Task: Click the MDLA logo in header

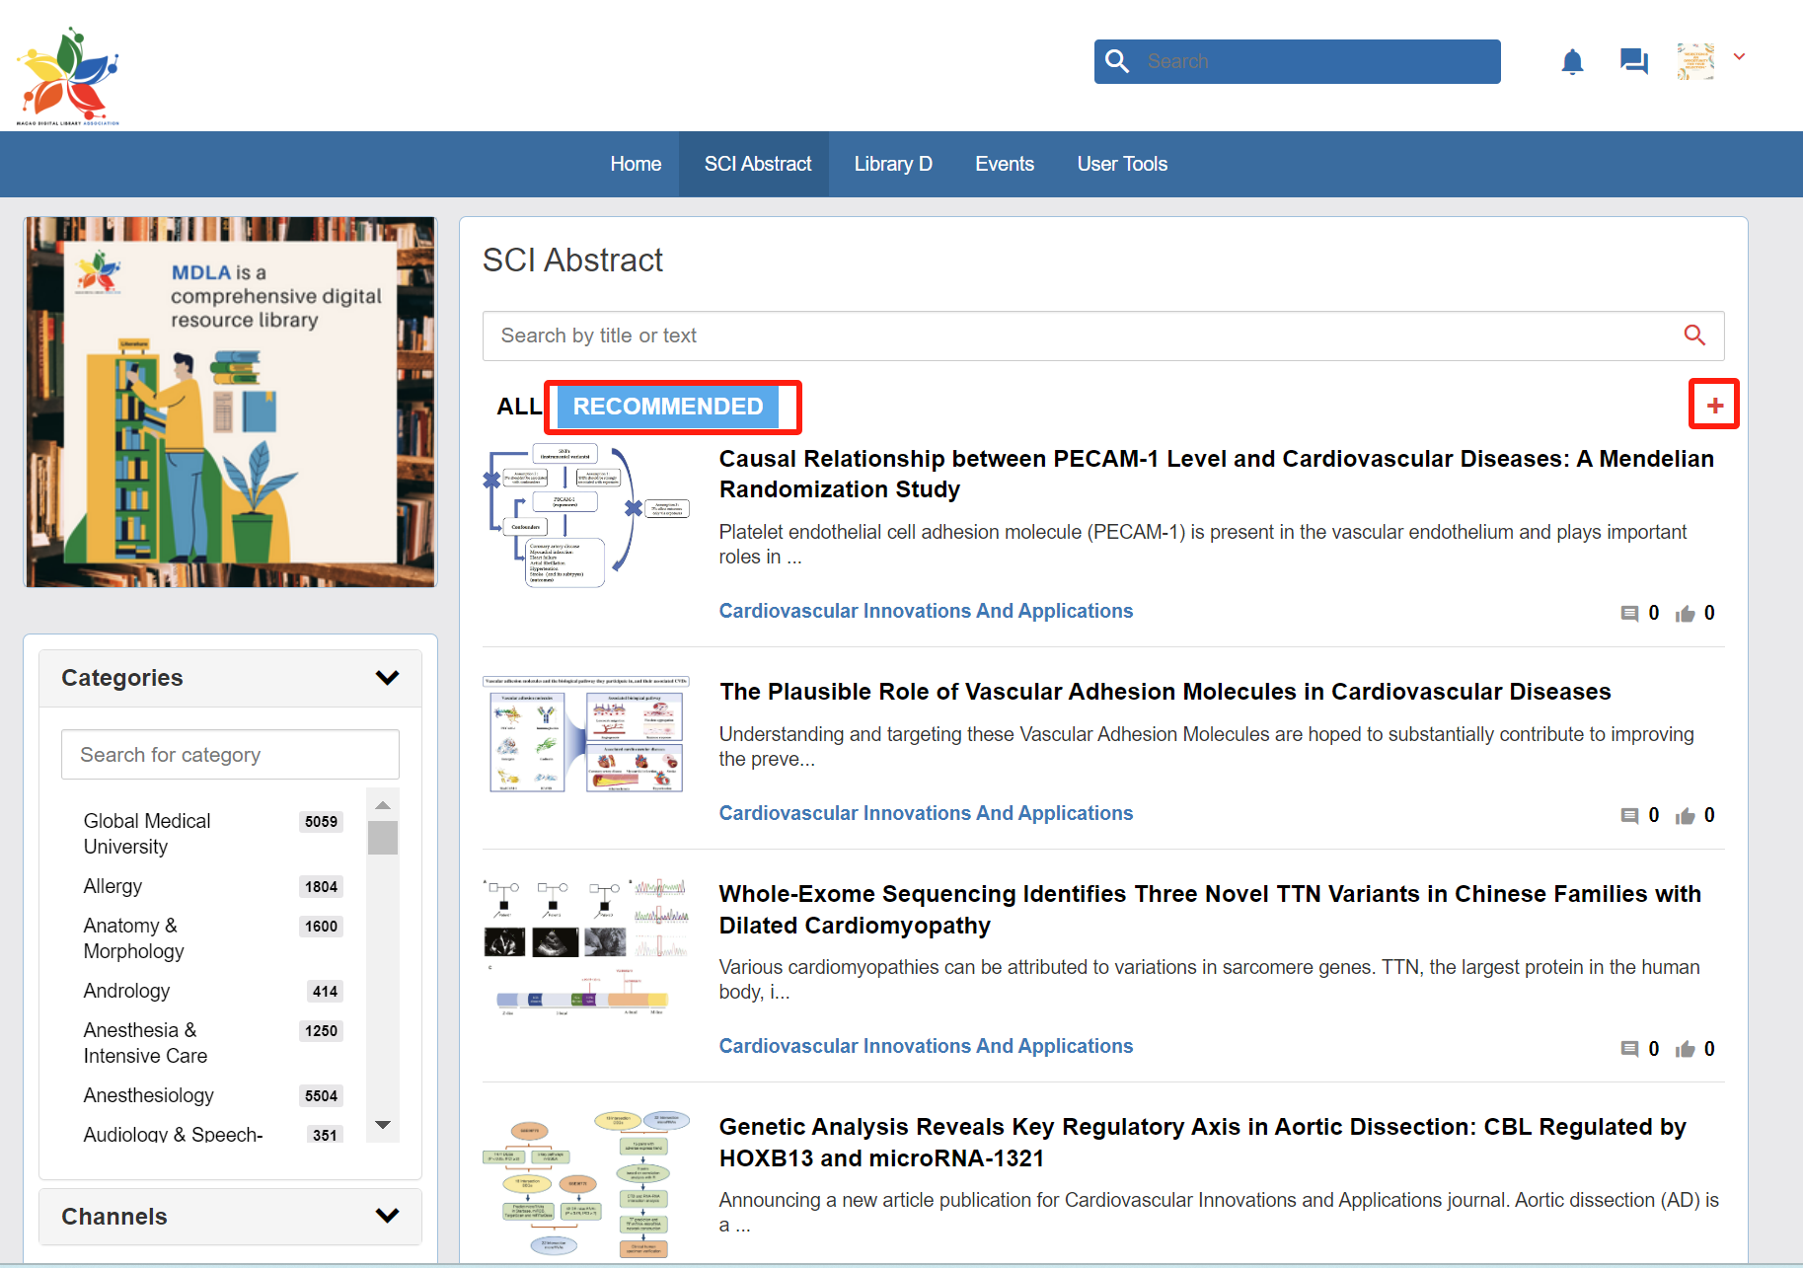Action: [x=67, y=76]
